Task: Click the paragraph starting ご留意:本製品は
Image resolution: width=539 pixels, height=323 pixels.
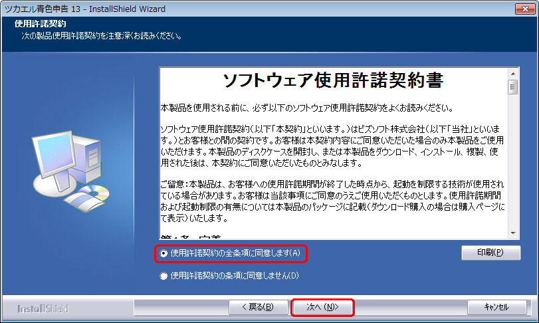Action: [x=332, y=201]
